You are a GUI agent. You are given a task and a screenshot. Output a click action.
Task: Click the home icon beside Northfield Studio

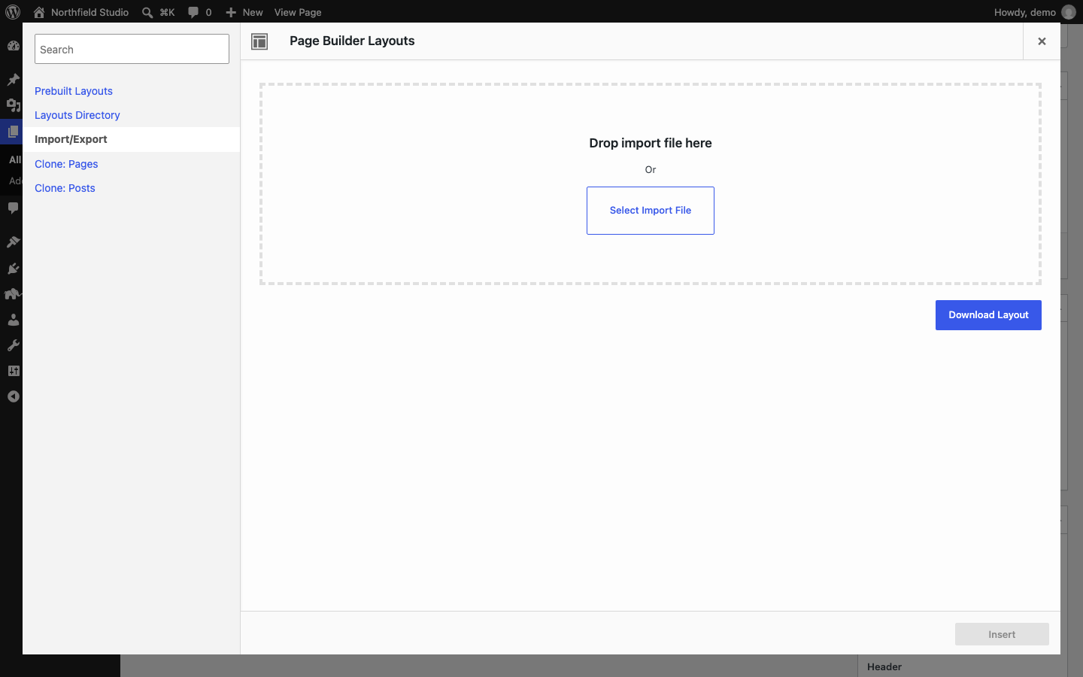(x=39, y=12)
